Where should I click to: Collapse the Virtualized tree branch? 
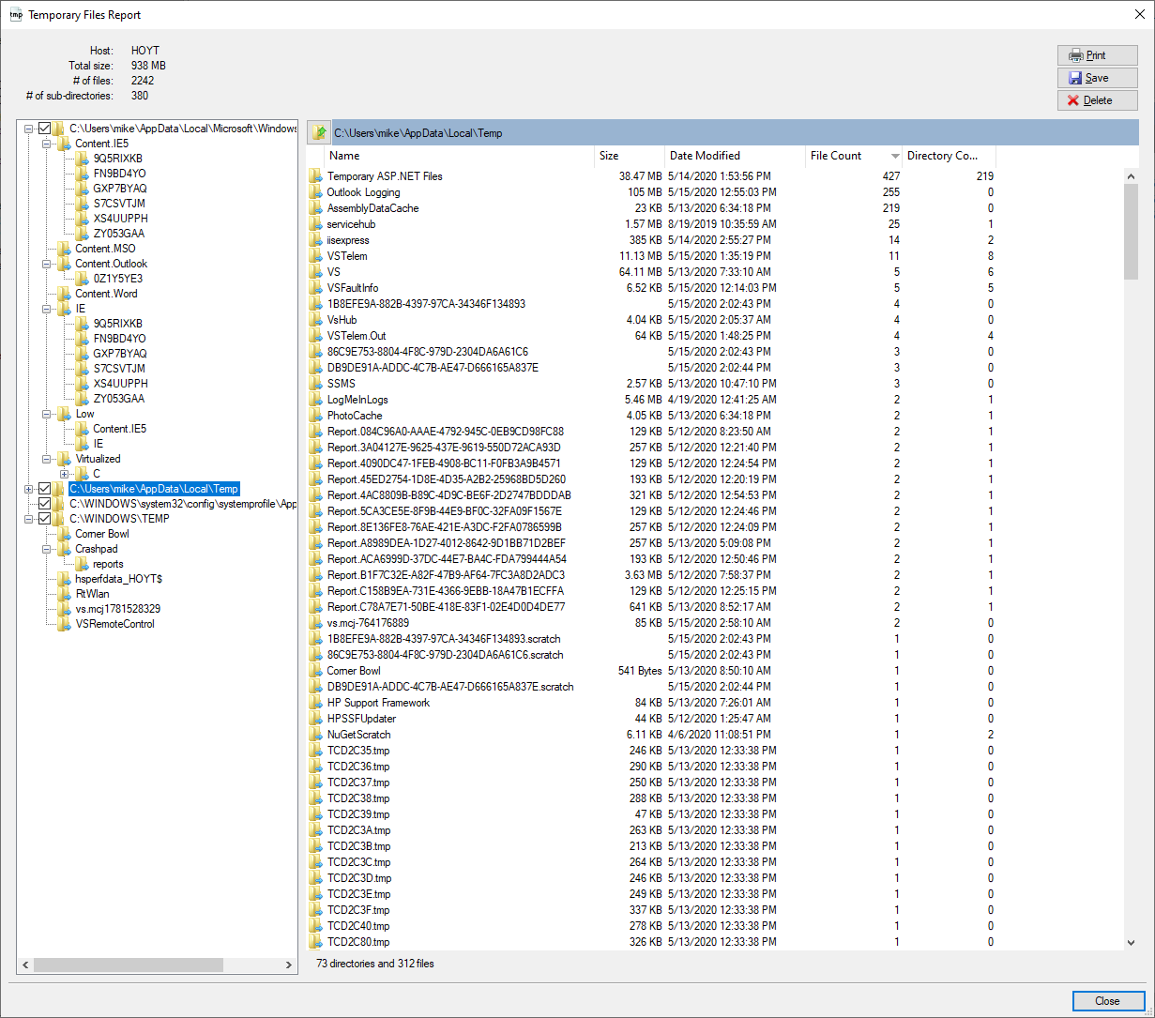click(x=47, y=459)
